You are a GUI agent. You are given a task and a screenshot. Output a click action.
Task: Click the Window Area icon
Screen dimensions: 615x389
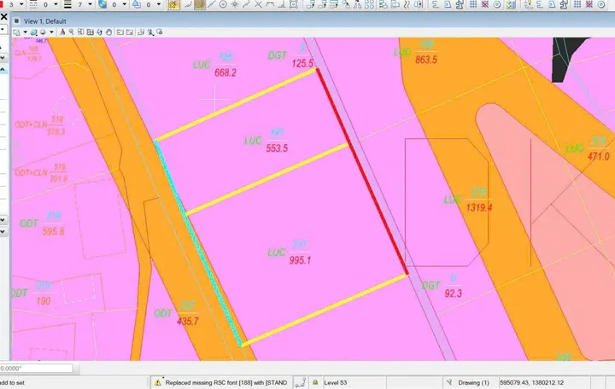[x=80, y=32]
